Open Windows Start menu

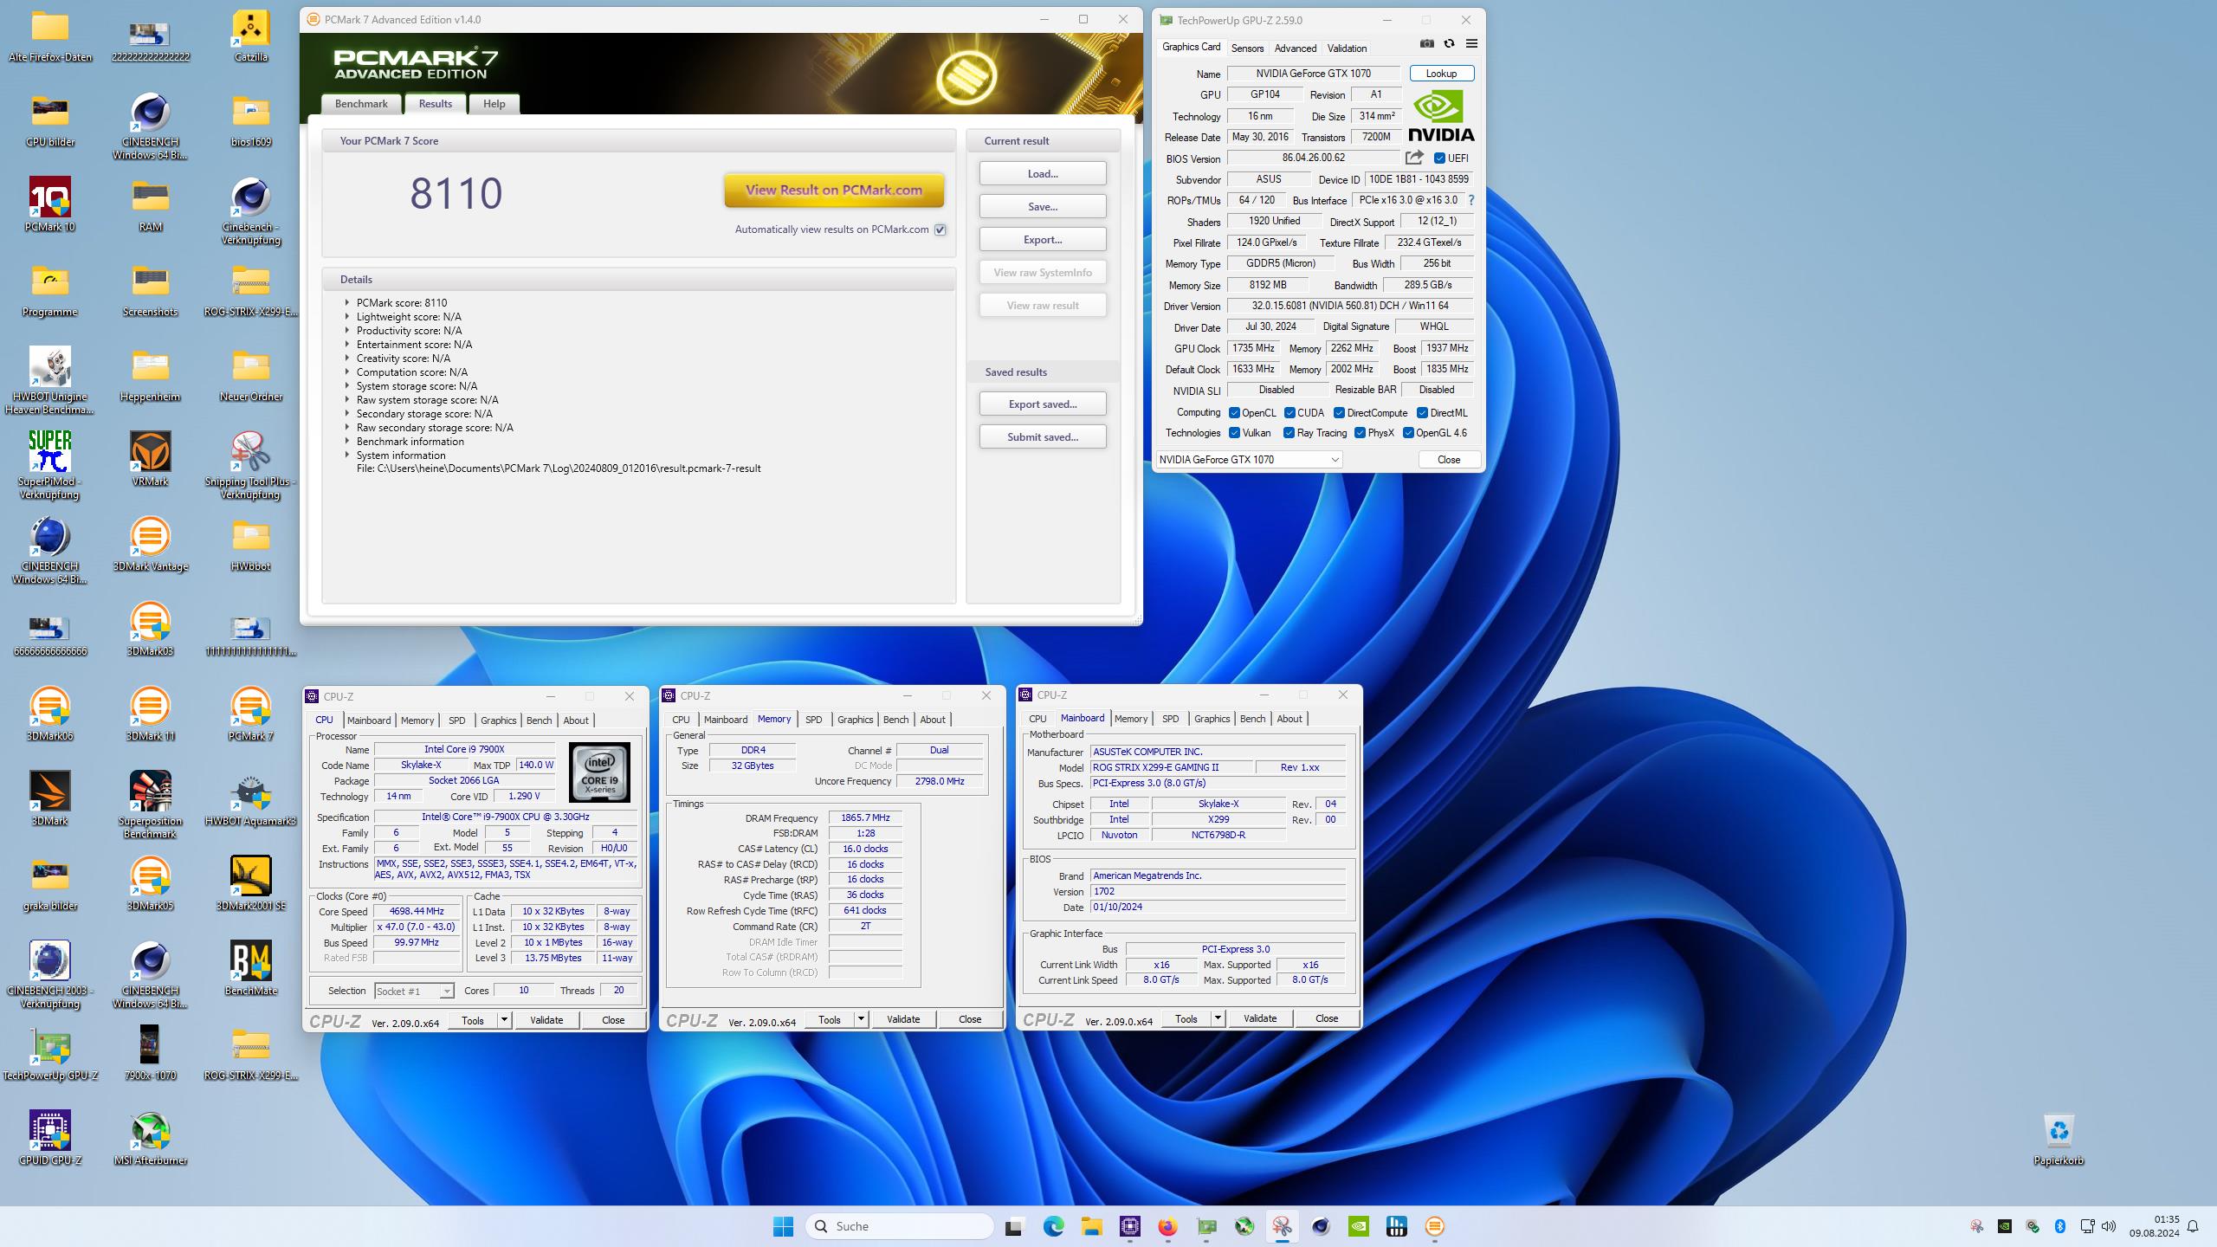[783, 1226]
